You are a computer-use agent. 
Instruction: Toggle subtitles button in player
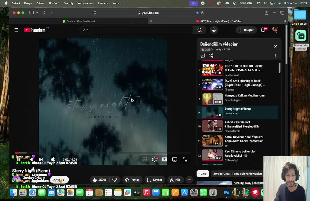click(144, 160)
